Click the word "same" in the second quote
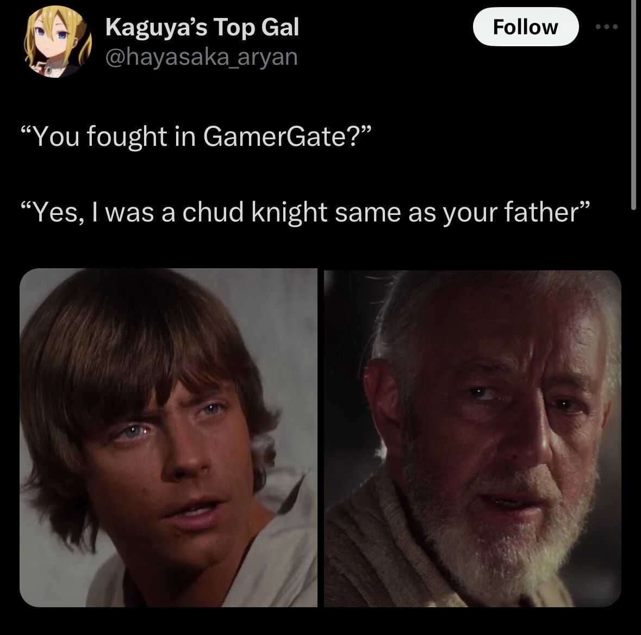The width and height of the screenshot is (641, 635). coord(368,213)
